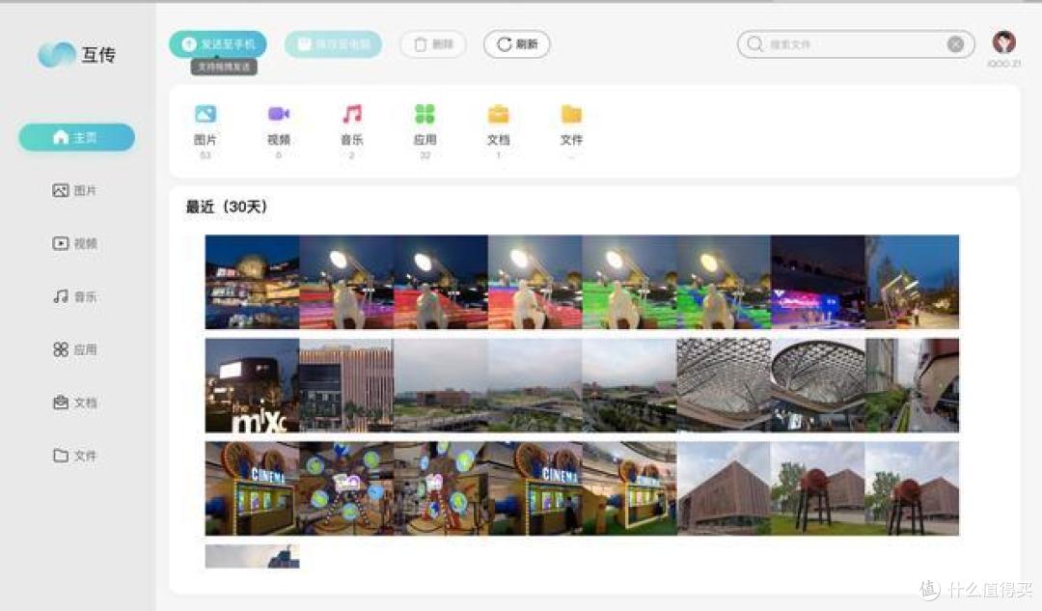
Task: Click the 保存至电脑 save-to-computer button
Action: click(x=334, y=43)
